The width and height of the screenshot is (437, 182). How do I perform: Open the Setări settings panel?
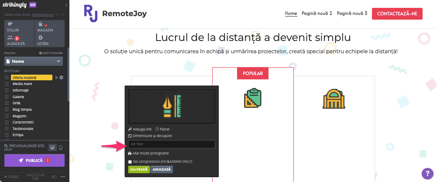49,41
